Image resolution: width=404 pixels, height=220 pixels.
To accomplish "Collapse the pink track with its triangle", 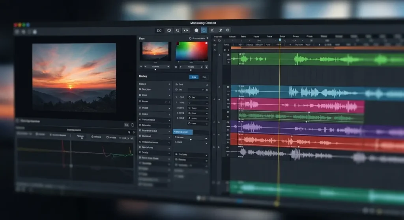I will (x=219, y=99).
